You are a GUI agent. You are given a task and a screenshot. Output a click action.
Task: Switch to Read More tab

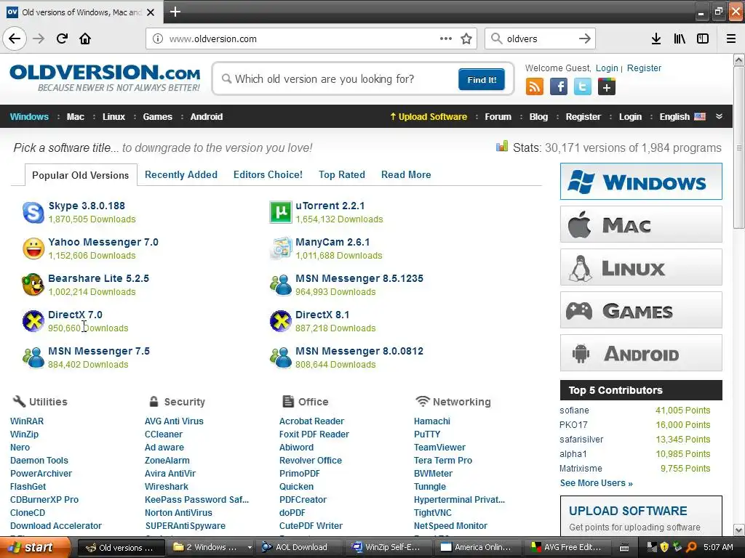point(406,174)
